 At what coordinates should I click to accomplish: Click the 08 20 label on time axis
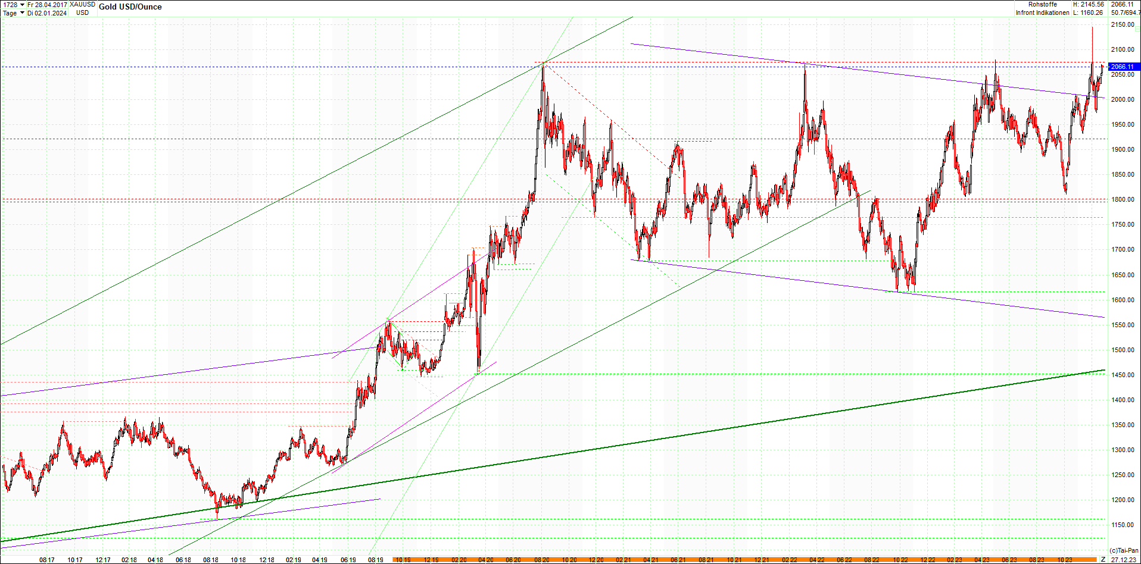[x=541, y=560]
